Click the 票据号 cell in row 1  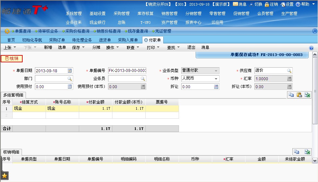click(x=162, y=108)
